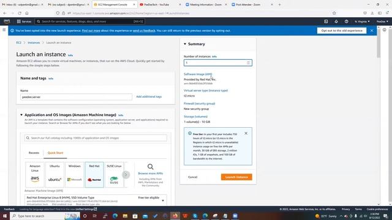392x220 pixels.
Task: Open the region selector N. Virginia
Action: [x=362, y=21]
